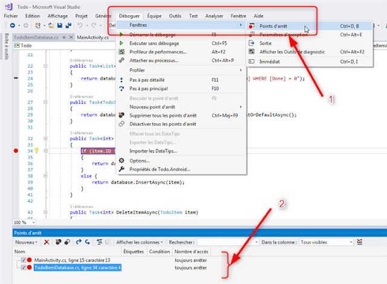Uncheck the TodoItemDatabase.cs breakpoint checkbox
Image resolution: width=387 pixels, height=284 pixels.
pyautogui.click(x=24, y=268)
